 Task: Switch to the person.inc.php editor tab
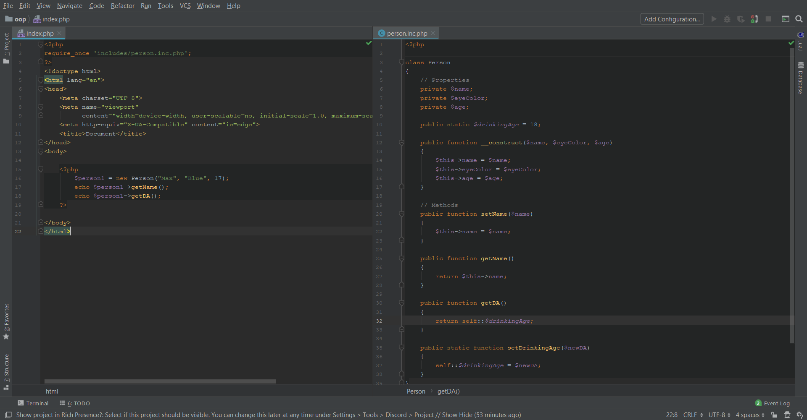pos(406,34)
